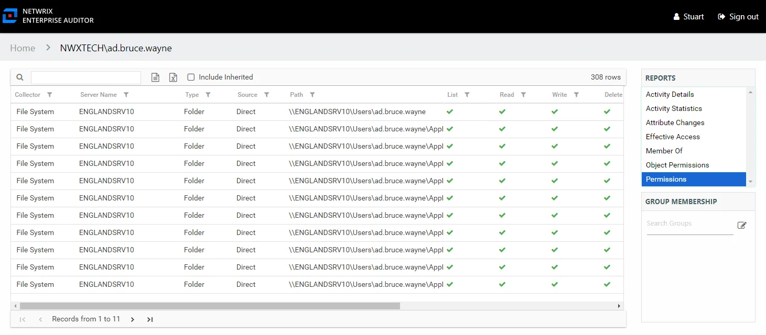
Task: Enable the Include Inherited checkbox
Action: (191, 77)
